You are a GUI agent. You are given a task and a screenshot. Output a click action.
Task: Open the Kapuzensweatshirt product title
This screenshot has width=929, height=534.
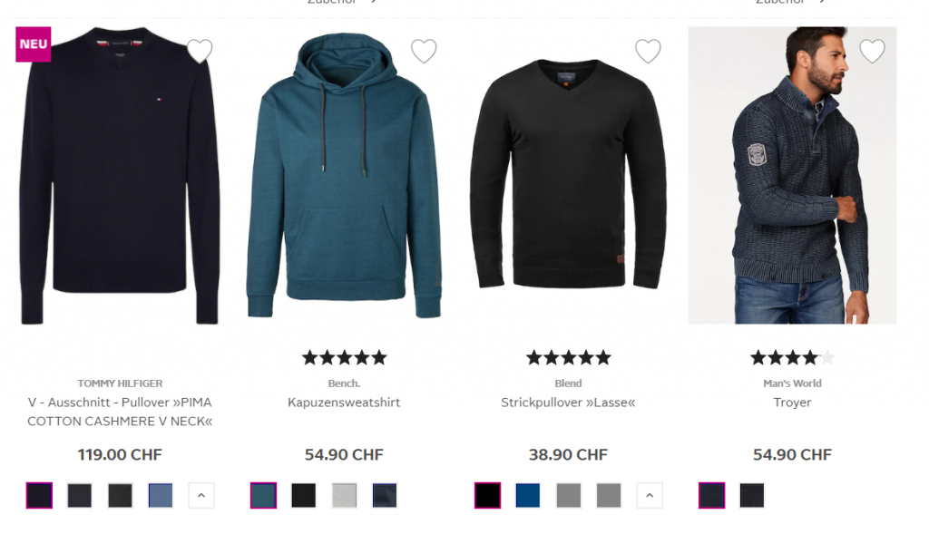pyautogui.click(x=344, y=403)
